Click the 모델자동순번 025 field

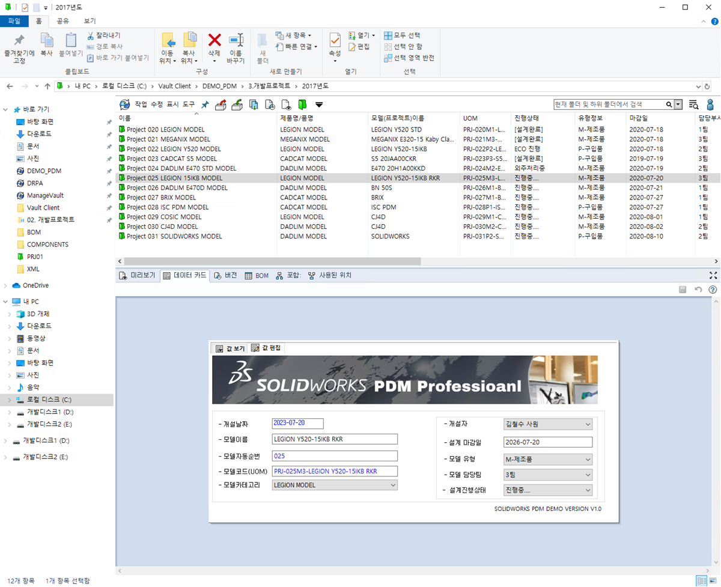point(335,455)
